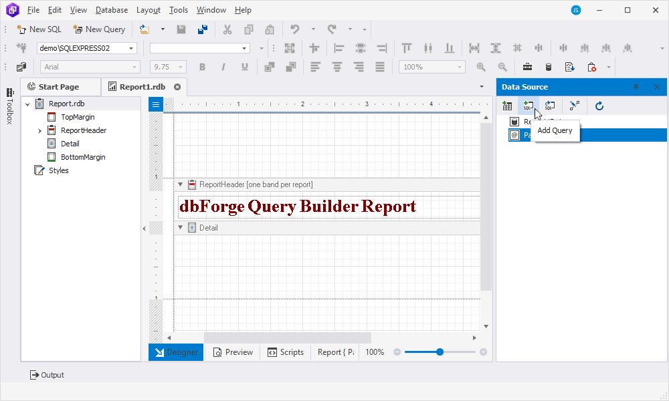Open the Undo history dropdown arrow
Viewport: 669px width, 401px height.
[313, 29]
